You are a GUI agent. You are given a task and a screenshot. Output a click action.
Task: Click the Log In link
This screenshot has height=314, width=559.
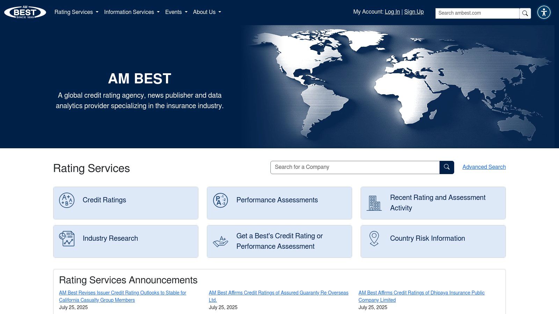click(392, 12)
